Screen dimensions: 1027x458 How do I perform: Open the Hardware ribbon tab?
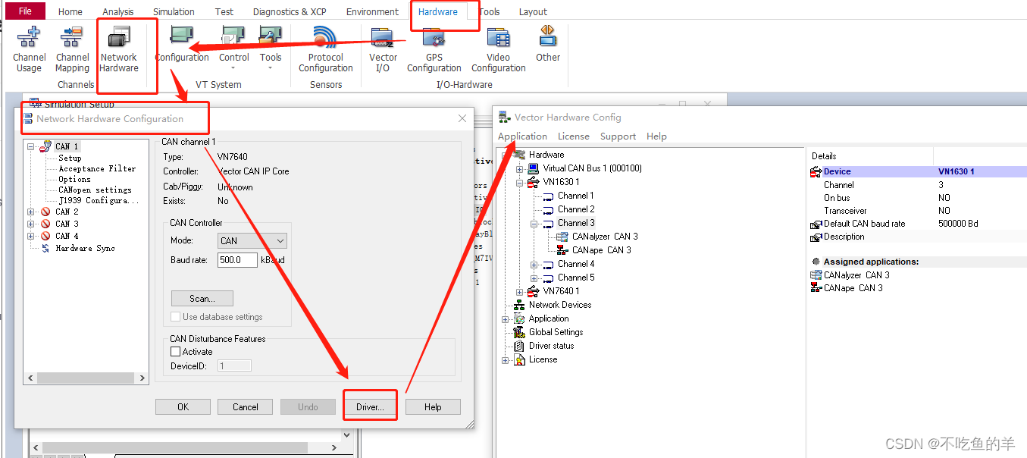438,11
